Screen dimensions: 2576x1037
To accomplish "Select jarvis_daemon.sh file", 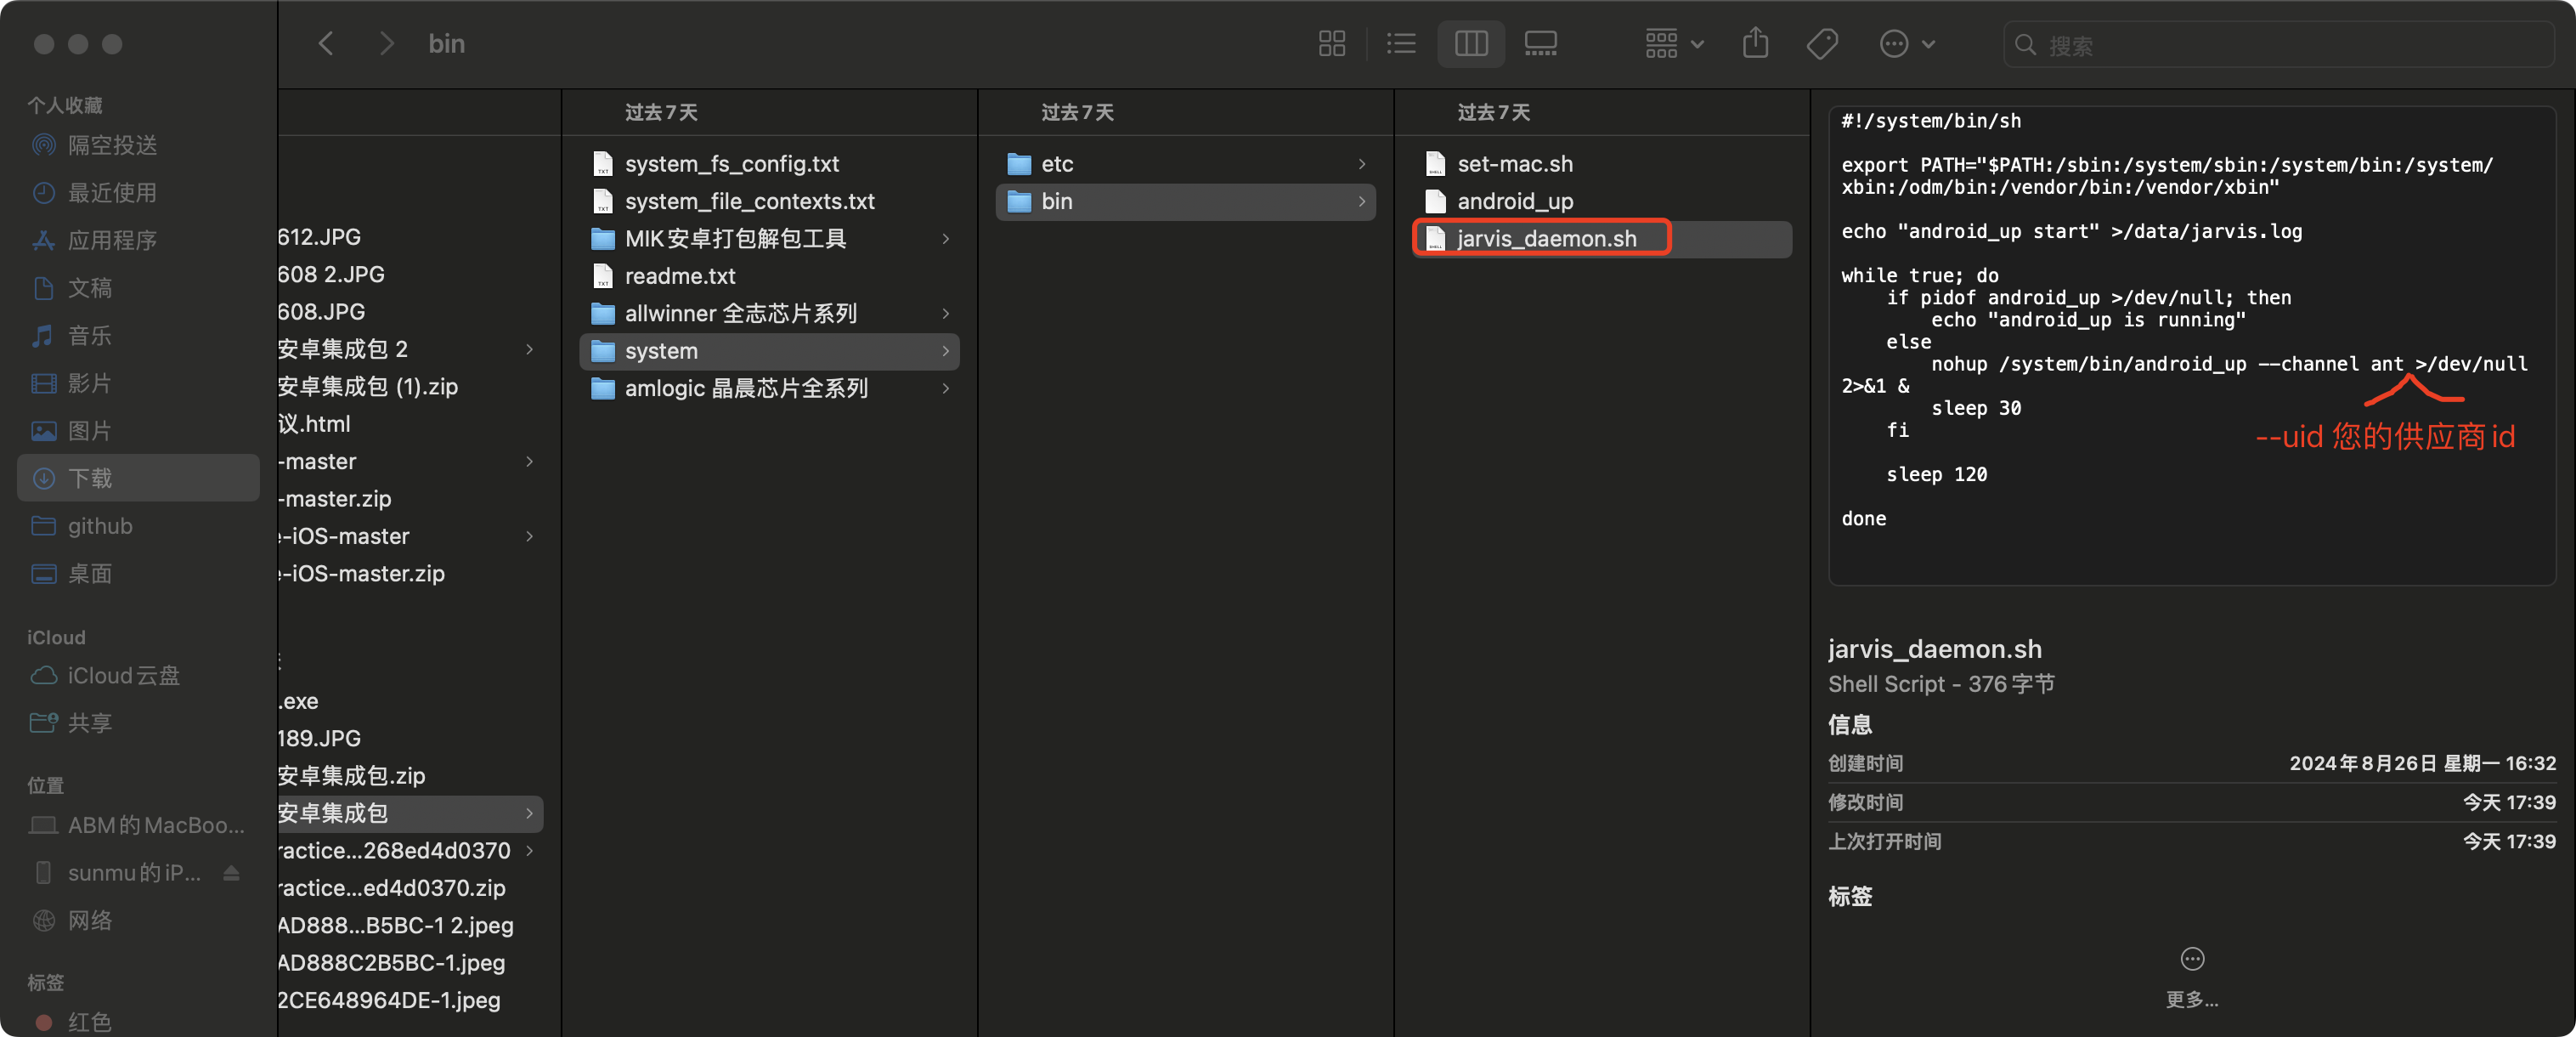I will click(x=1601, y=239).
